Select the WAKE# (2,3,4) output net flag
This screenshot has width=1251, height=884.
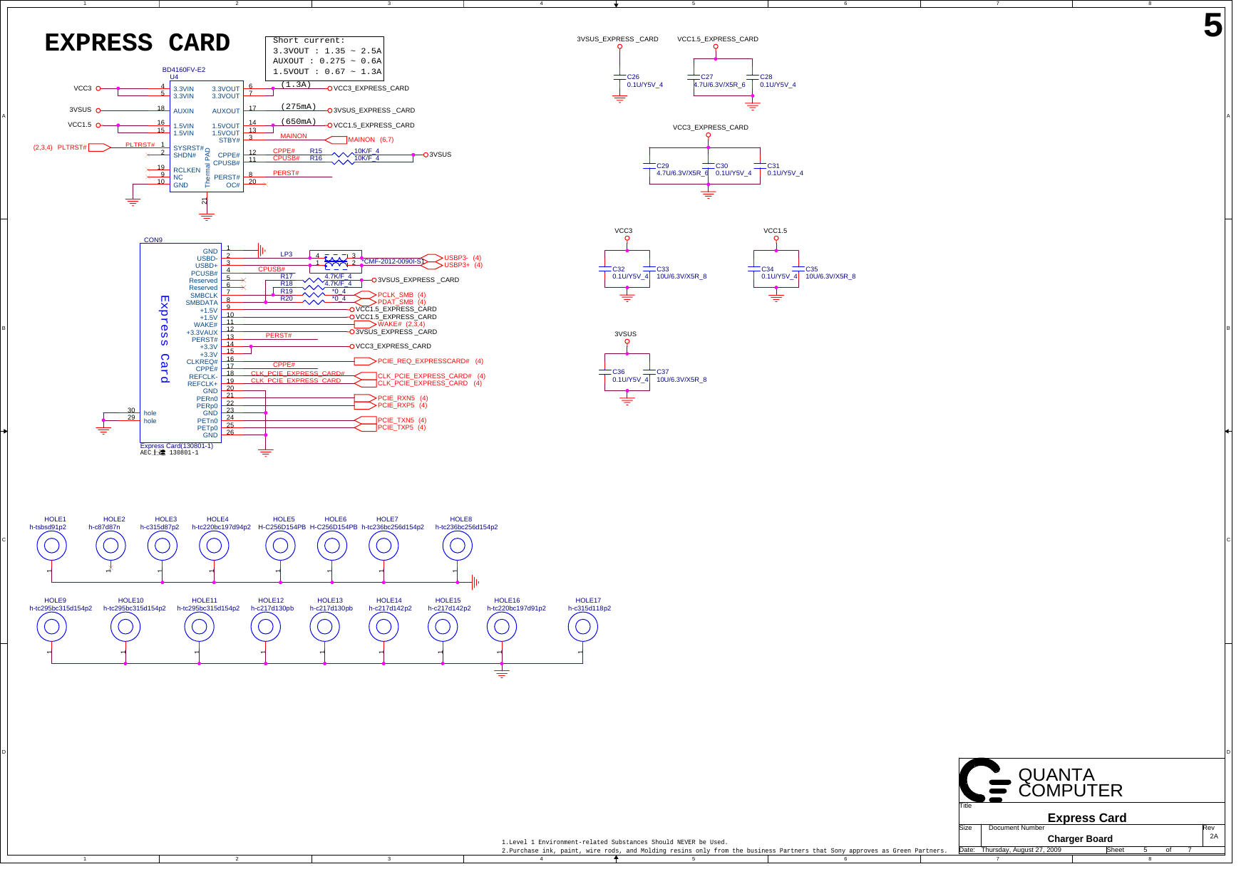point(365,324)
